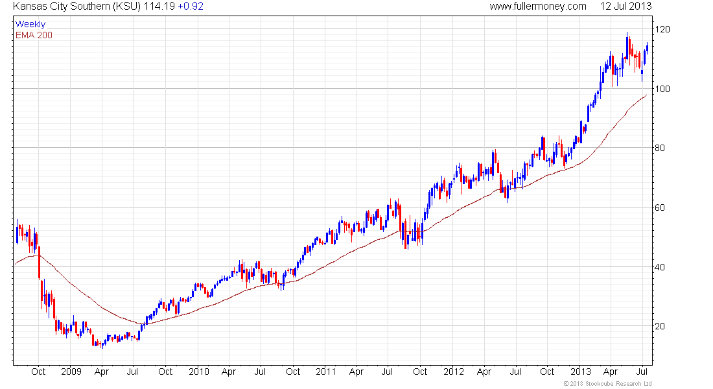The image size is (713, 389).
Task: Click the 100 price axis label
Action: [662, 89]
